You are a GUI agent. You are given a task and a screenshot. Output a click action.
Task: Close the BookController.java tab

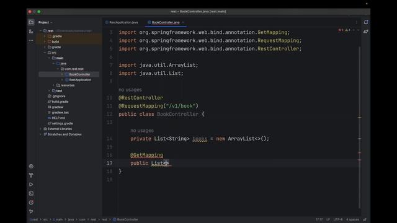click(183, 22)
